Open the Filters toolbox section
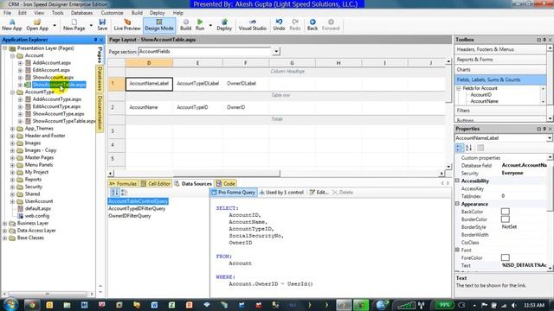This screenshot has height=311, width=554. click(x=500, y=111)
